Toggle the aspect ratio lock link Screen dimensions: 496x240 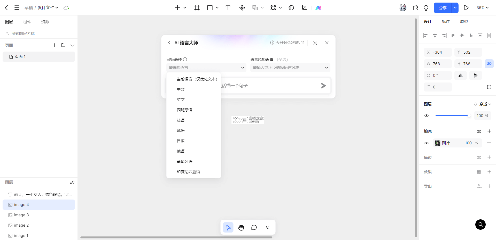coord(489,64)
